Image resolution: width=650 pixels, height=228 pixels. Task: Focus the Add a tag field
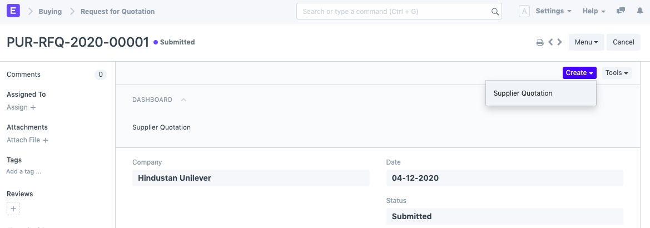(24, 172)
